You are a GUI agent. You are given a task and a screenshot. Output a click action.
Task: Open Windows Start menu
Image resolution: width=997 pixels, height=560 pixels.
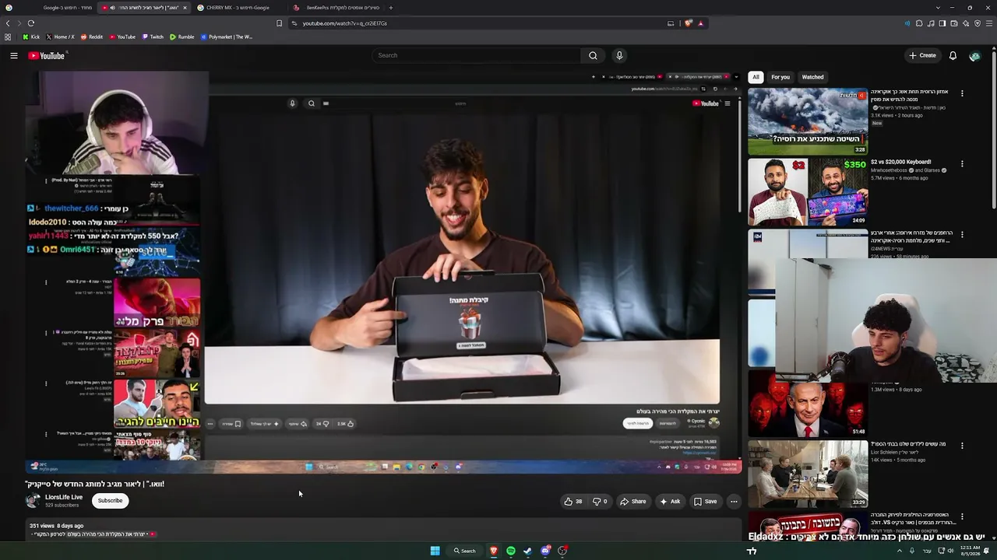click(x=435, y=551)
